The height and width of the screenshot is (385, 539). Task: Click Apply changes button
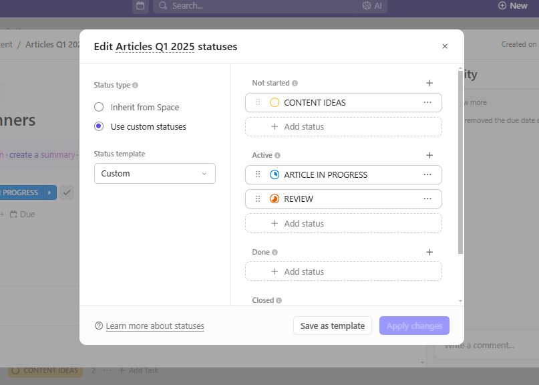(x=414, y=326)
